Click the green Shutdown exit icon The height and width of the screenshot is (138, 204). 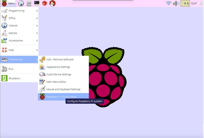point(4,78)
